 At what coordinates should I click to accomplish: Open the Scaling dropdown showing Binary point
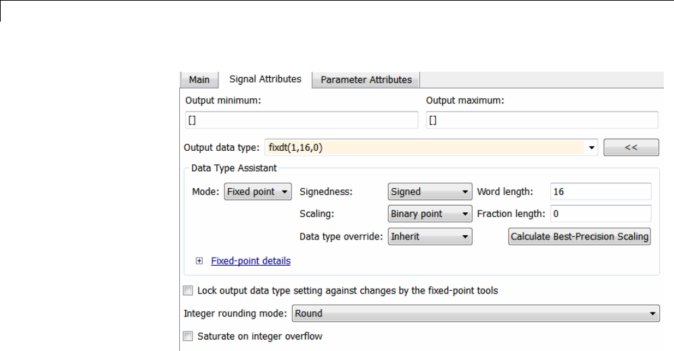click(x=430, y=214)
